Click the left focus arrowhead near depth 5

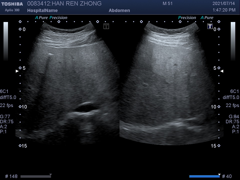17,71
